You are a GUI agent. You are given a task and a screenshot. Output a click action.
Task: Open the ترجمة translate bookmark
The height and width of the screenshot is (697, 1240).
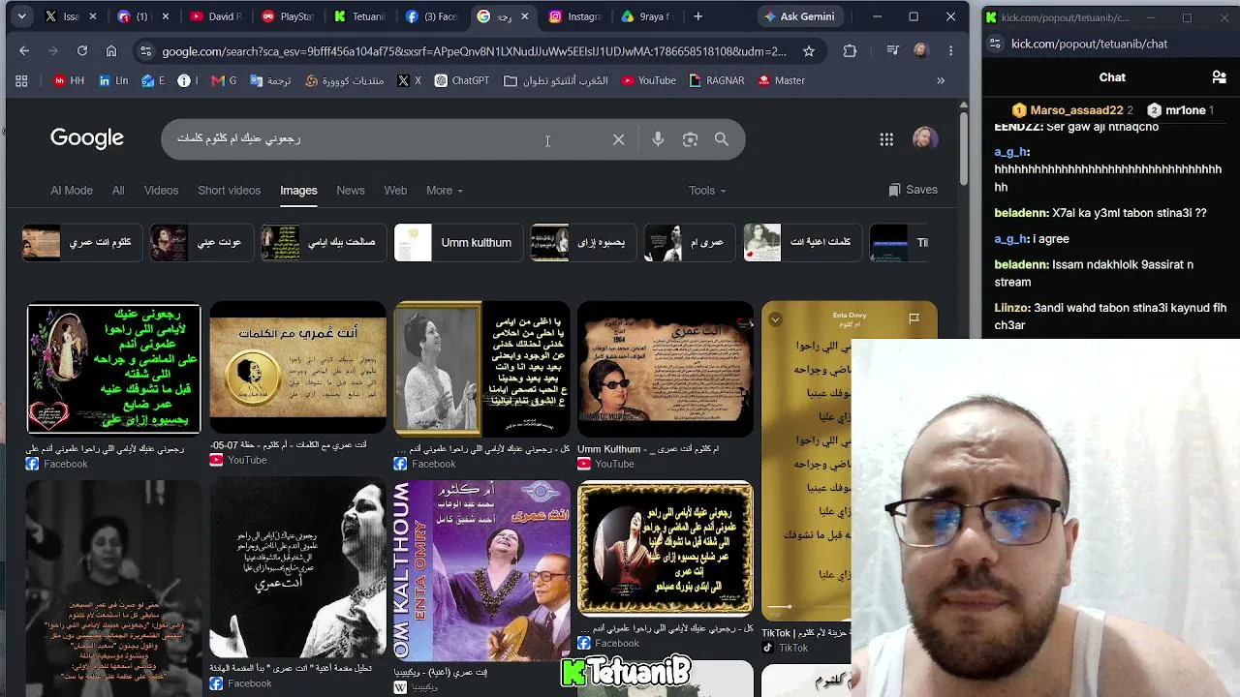[270, 81]
